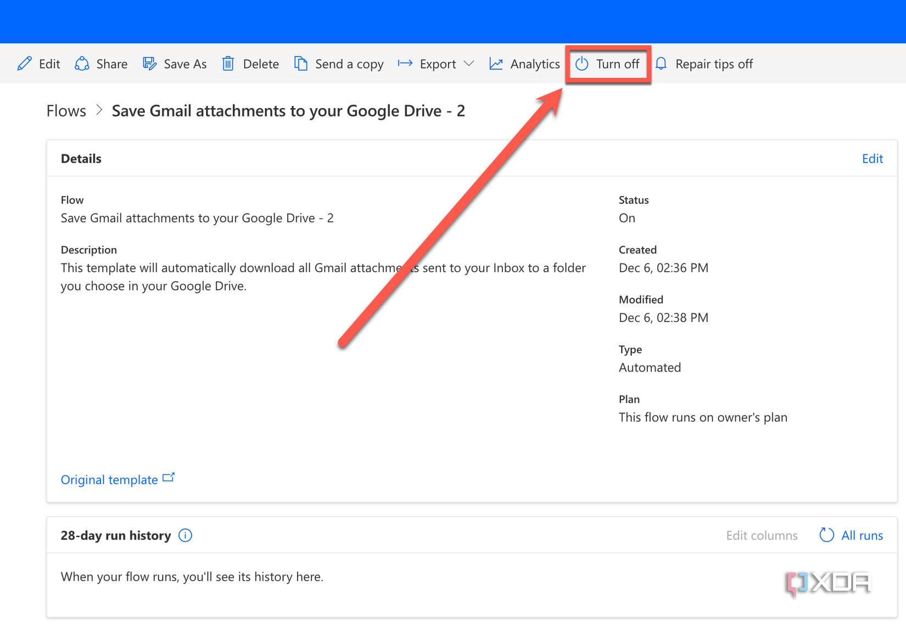Click the refresh icon next to All runs
906x633 pixels.
[826, 535]
